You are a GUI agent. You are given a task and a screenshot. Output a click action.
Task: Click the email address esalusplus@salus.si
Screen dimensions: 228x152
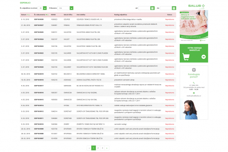(x=194, y=96)
